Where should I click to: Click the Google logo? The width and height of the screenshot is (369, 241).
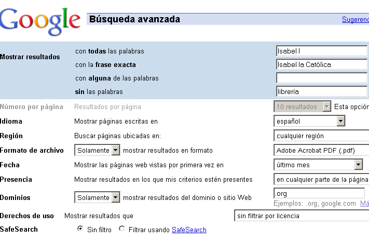coord(40,22)
